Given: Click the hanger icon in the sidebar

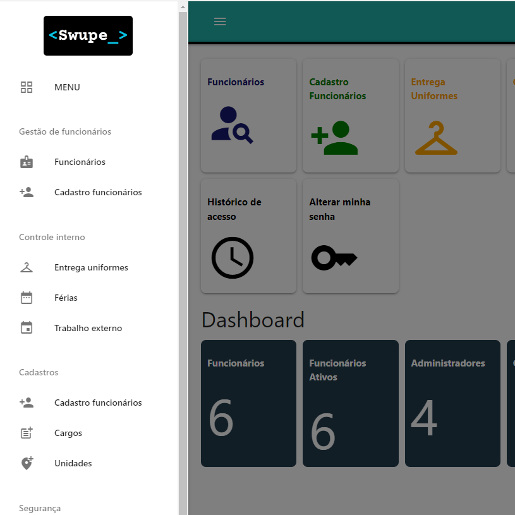Looking at the screenshot, I should [x=27, y=268].
